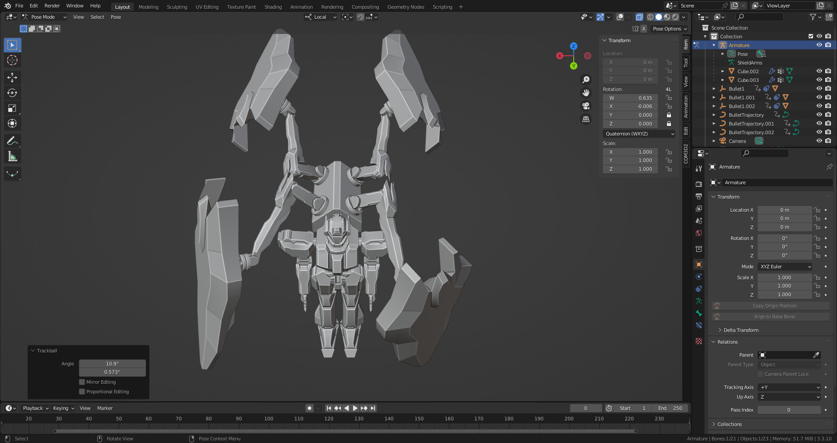Open the World properties tab icon

pyautogui.click(x=699, y=233)
